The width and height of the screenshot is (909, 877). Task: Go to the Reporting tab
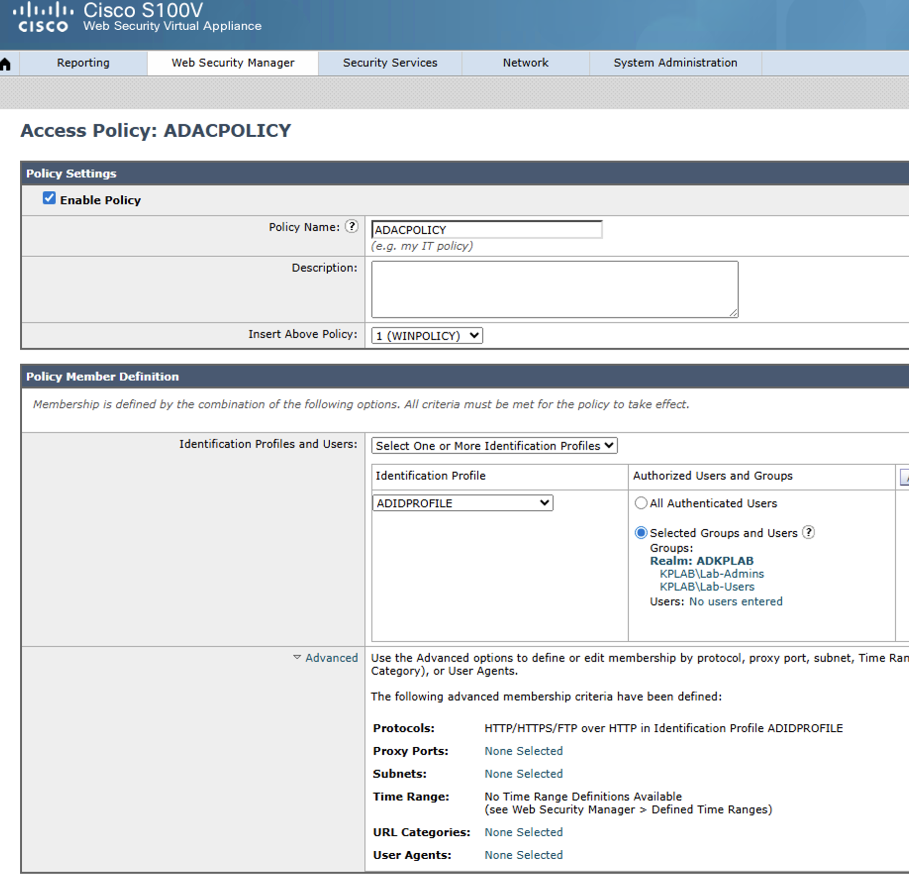[83, 63]
